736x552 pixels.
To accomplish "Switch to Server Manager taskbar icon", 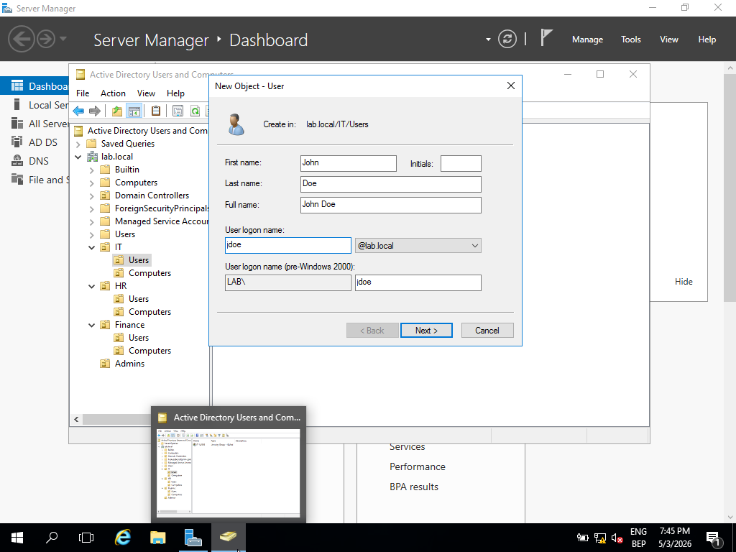I will coord(193,538).
